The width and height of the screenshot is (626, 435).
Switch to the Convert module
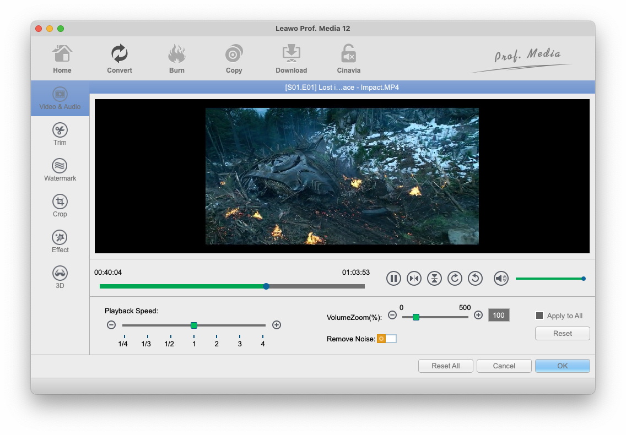(120, 59)
